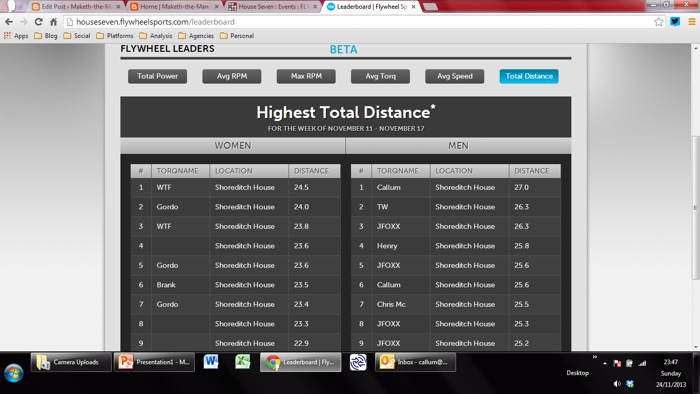
Task: Open Microsoft Excel from taskbar
Action: 242,362
